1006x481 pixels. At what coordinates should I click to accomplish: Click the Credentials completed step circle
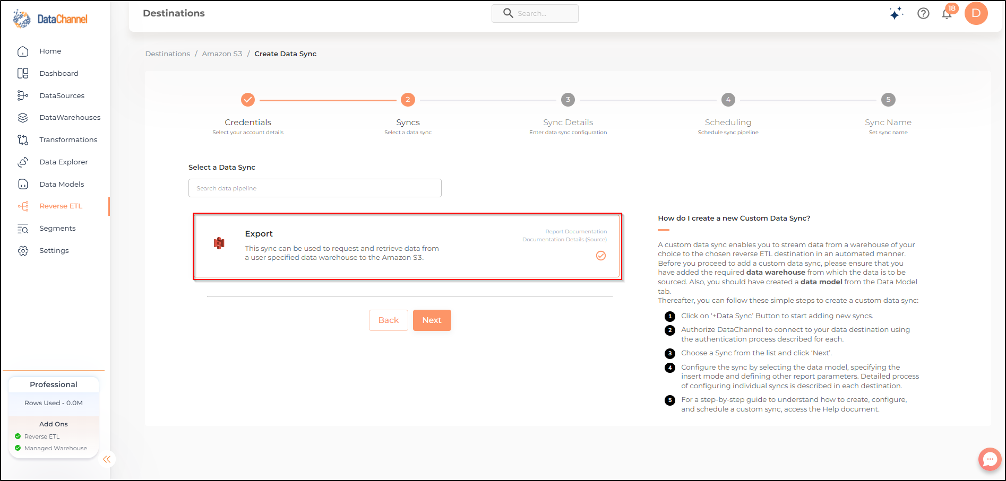coord(248,100)
